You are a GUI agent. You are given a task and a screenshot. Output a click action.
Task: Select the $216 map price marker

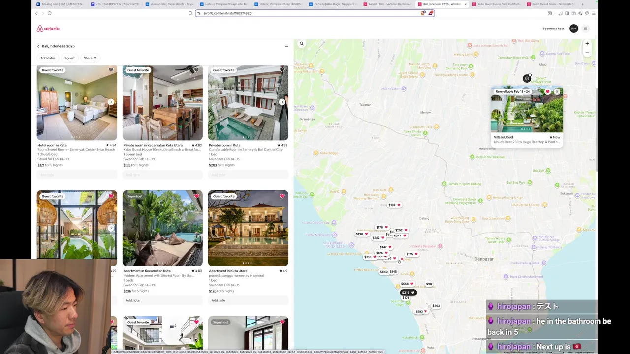point(408,293)
